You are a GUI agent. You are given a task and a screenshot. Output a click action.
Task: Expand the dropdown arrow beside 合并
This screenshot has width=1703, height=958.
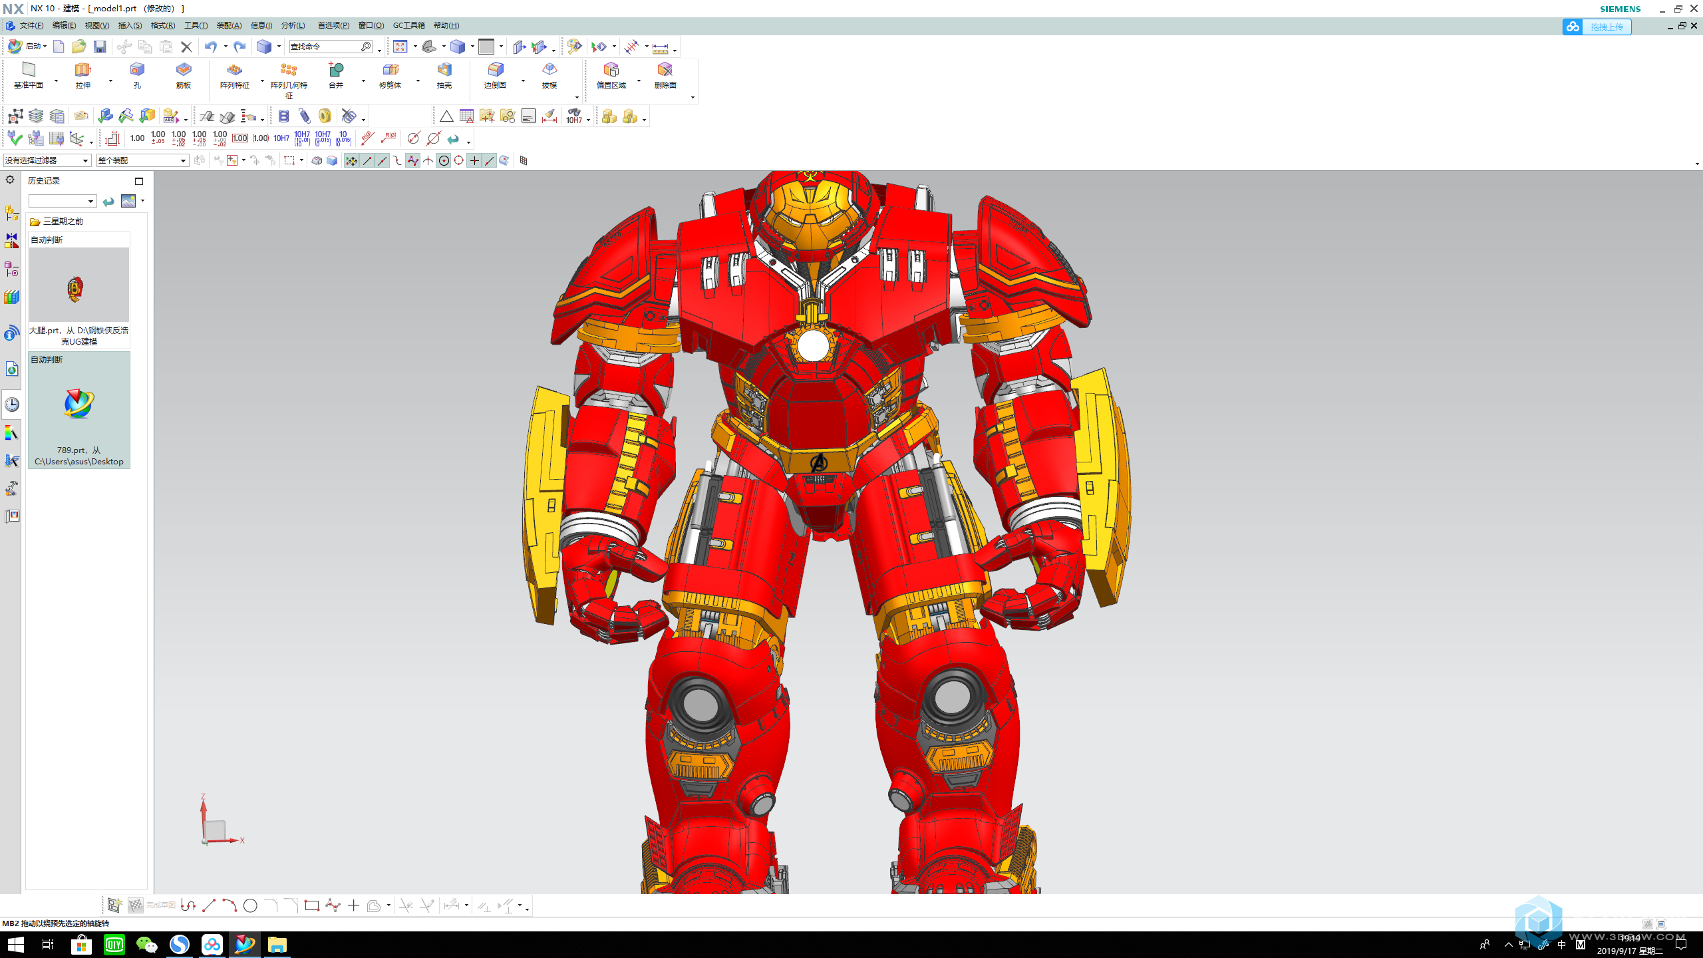point(363,81)
